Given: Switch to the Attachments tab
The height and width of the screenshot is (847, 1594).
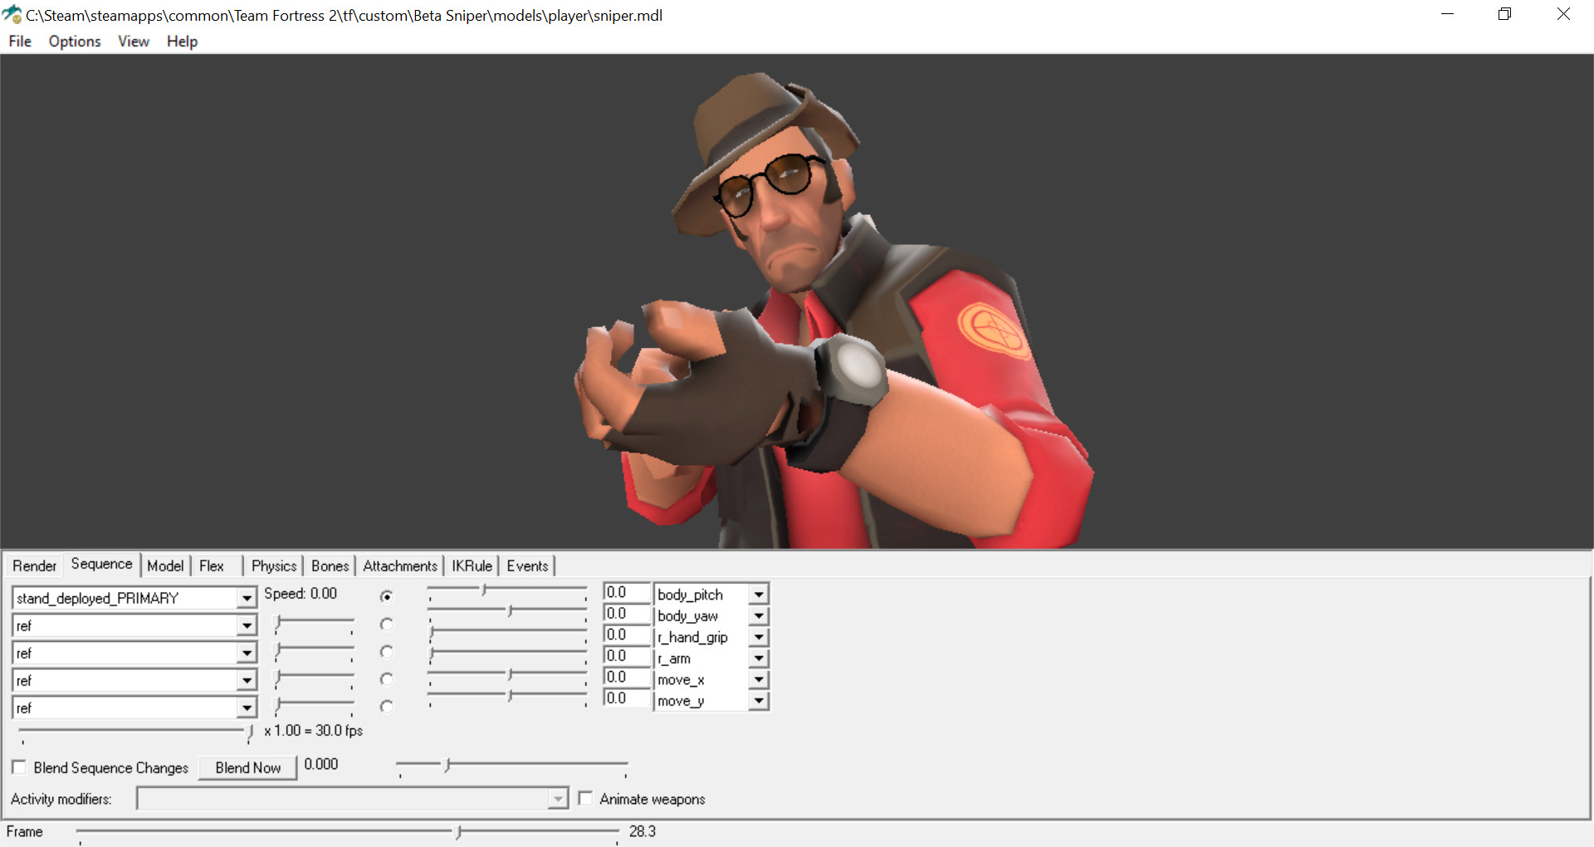Looking at the screenshot, I should (399, 565).
